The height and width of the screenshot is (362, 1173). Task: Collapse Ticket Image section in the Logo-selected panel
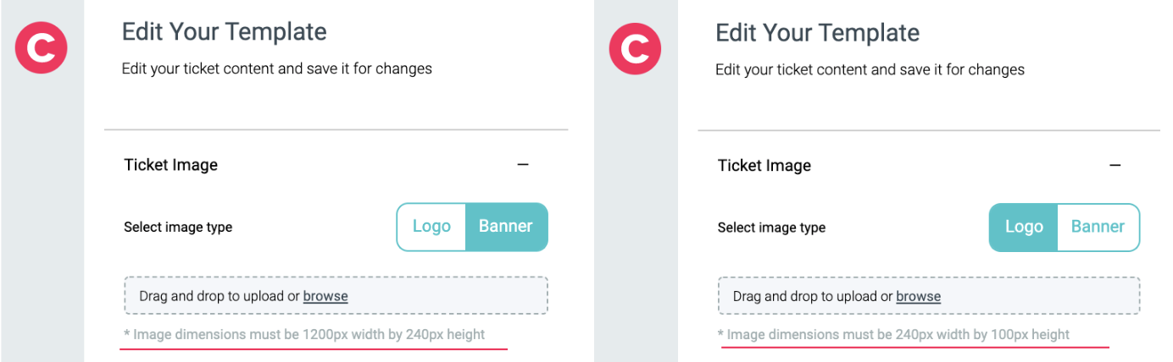point(1115,165)
